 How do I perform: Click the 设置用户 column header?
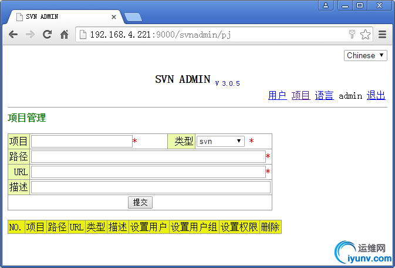point(149,227)
